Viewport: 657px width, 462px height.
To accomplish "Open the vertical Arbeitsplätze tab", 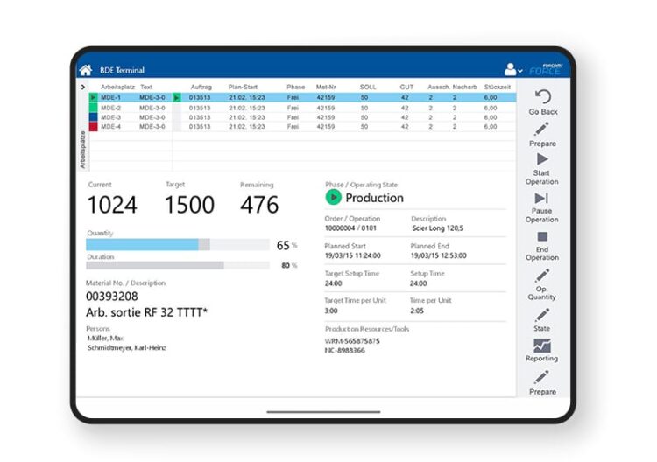I will click(x=83, y=148).
